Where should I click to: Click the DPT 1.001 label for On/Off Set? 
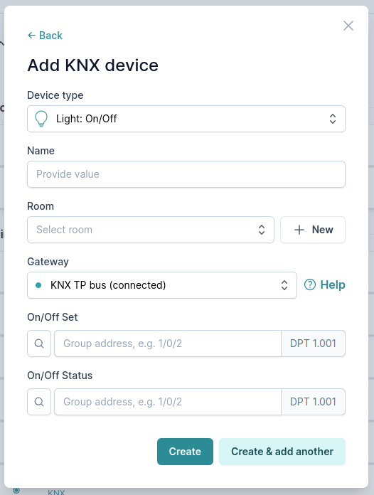[x=313, y=344]
